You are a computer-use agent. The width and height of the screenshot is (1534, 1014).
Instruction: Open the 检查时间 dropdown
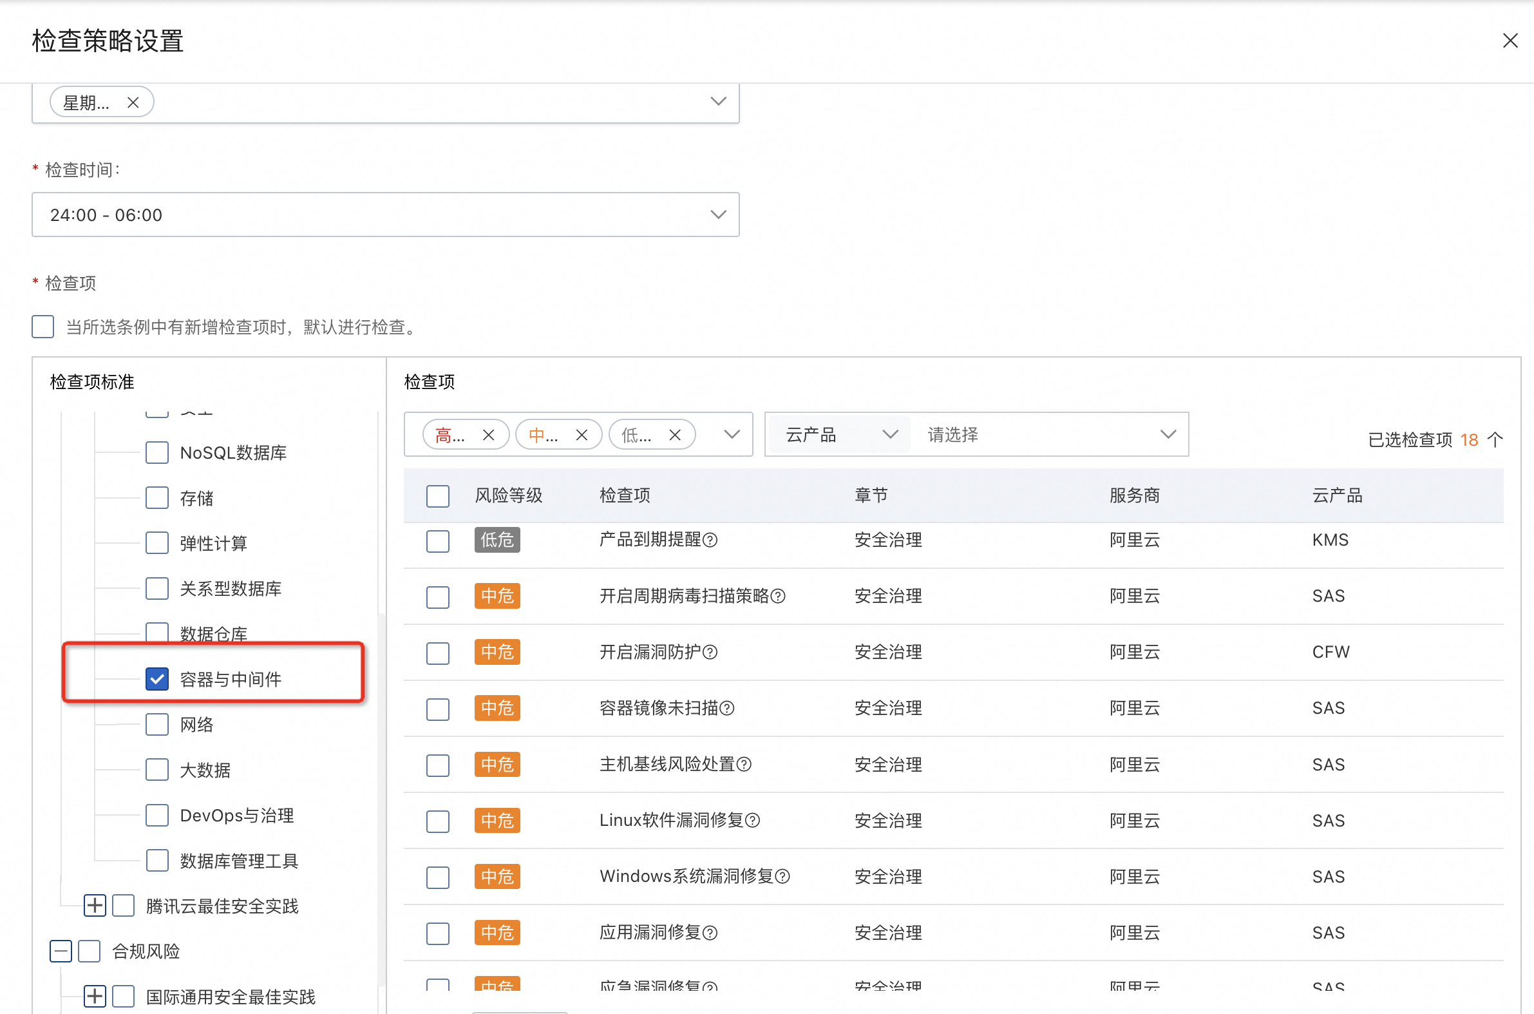pos(384,215)
